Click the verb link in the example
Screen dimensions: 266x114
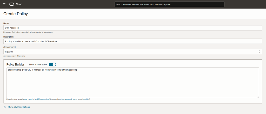pyautogui.click(x=36, y=99)
